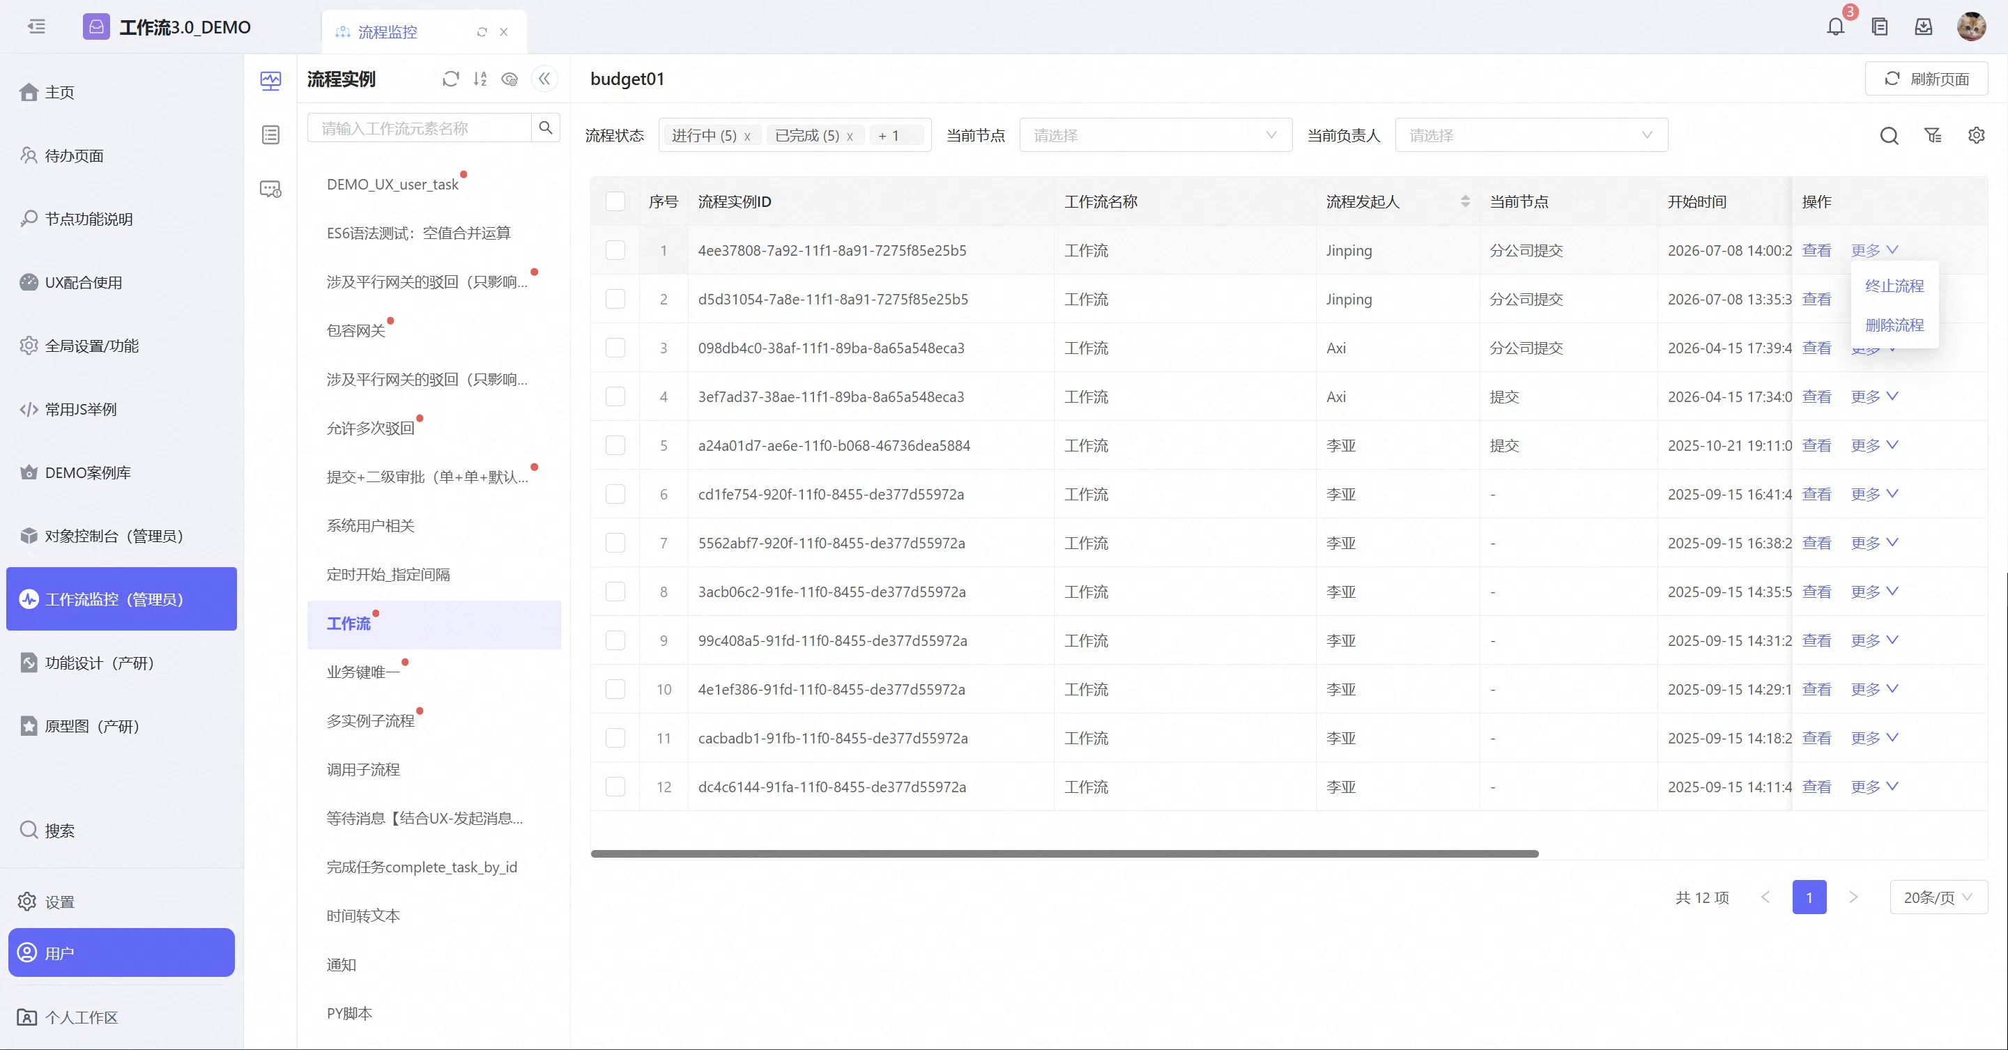Screen dimensions: 2008x1050
Task: Check the checkbox for row 3
Action: coord(615,348)
